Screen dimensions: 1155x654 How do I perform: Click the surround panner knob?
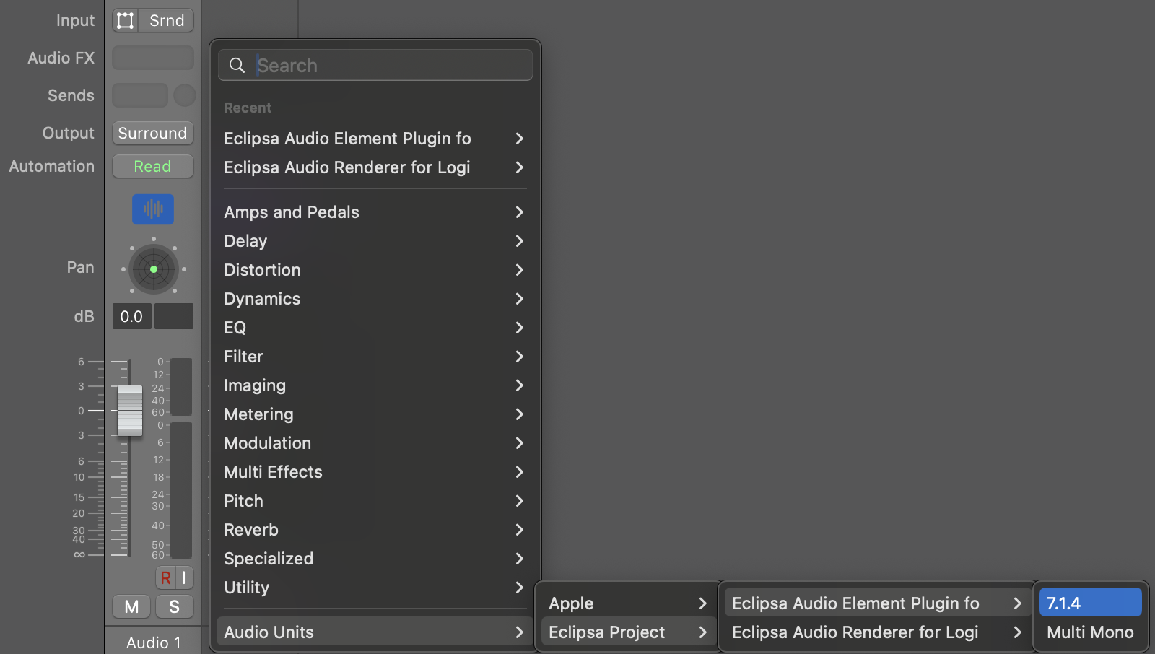154,269
